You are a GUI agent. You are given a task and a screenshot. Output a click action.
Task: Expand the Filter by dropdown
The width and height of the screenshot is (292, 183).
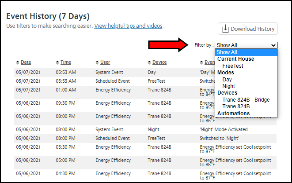[x=246, y=45]
